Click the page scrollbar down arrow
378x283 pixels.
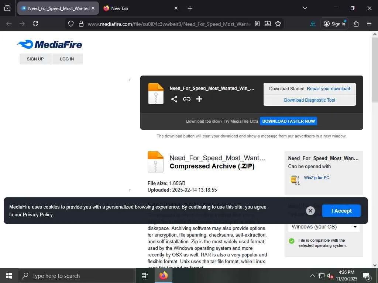coord(375,265)
